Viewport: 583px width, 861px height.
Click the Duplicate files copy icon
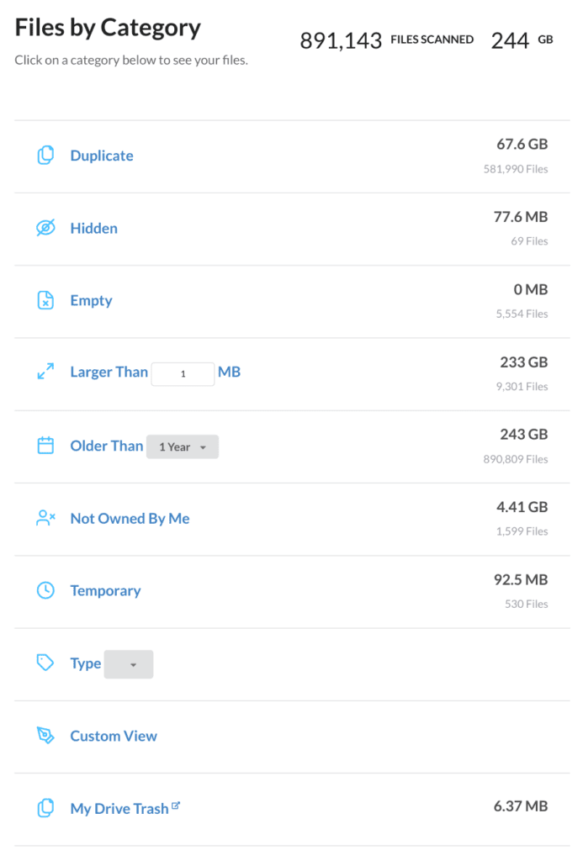(x=46, y=155)
